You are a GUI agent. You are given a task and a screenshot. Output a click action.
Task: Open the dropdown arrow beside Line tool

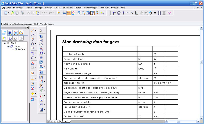pos(36,31)
